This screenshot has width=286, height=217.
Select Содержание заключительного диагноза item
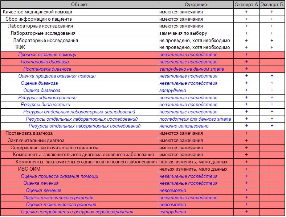click(54, 147)
